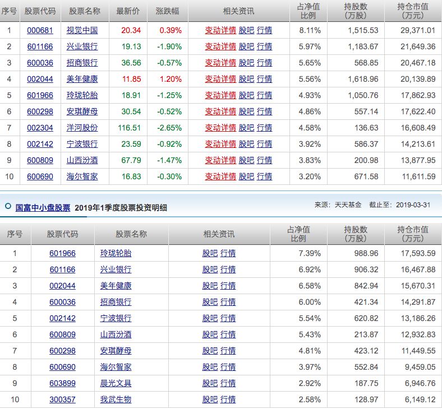Image resolution: width=442 pixels, height=409 pixels.
Task: Open stock code link 300357
Action: 62,399
